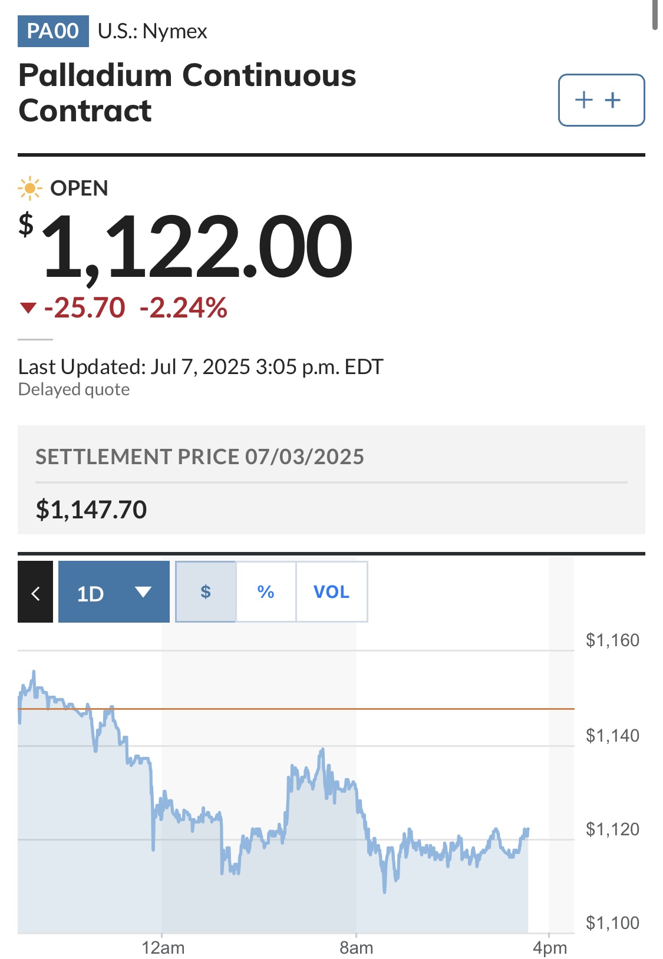Click the $1,122.00 current price

(186, 246)
